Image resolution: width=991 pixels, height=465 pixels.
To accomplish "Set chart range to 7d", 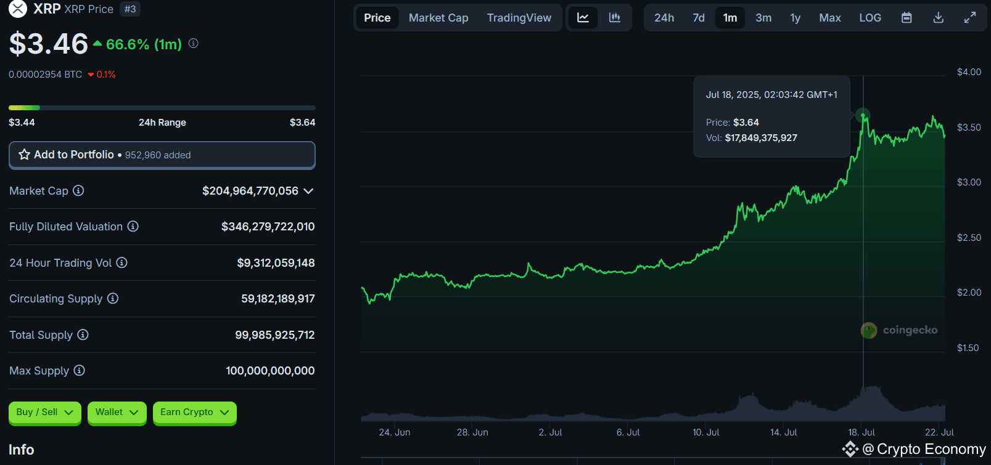I will 699,18.
